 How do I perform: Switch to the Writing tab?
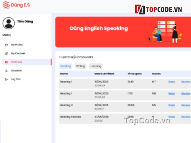[x=81, y=66]
